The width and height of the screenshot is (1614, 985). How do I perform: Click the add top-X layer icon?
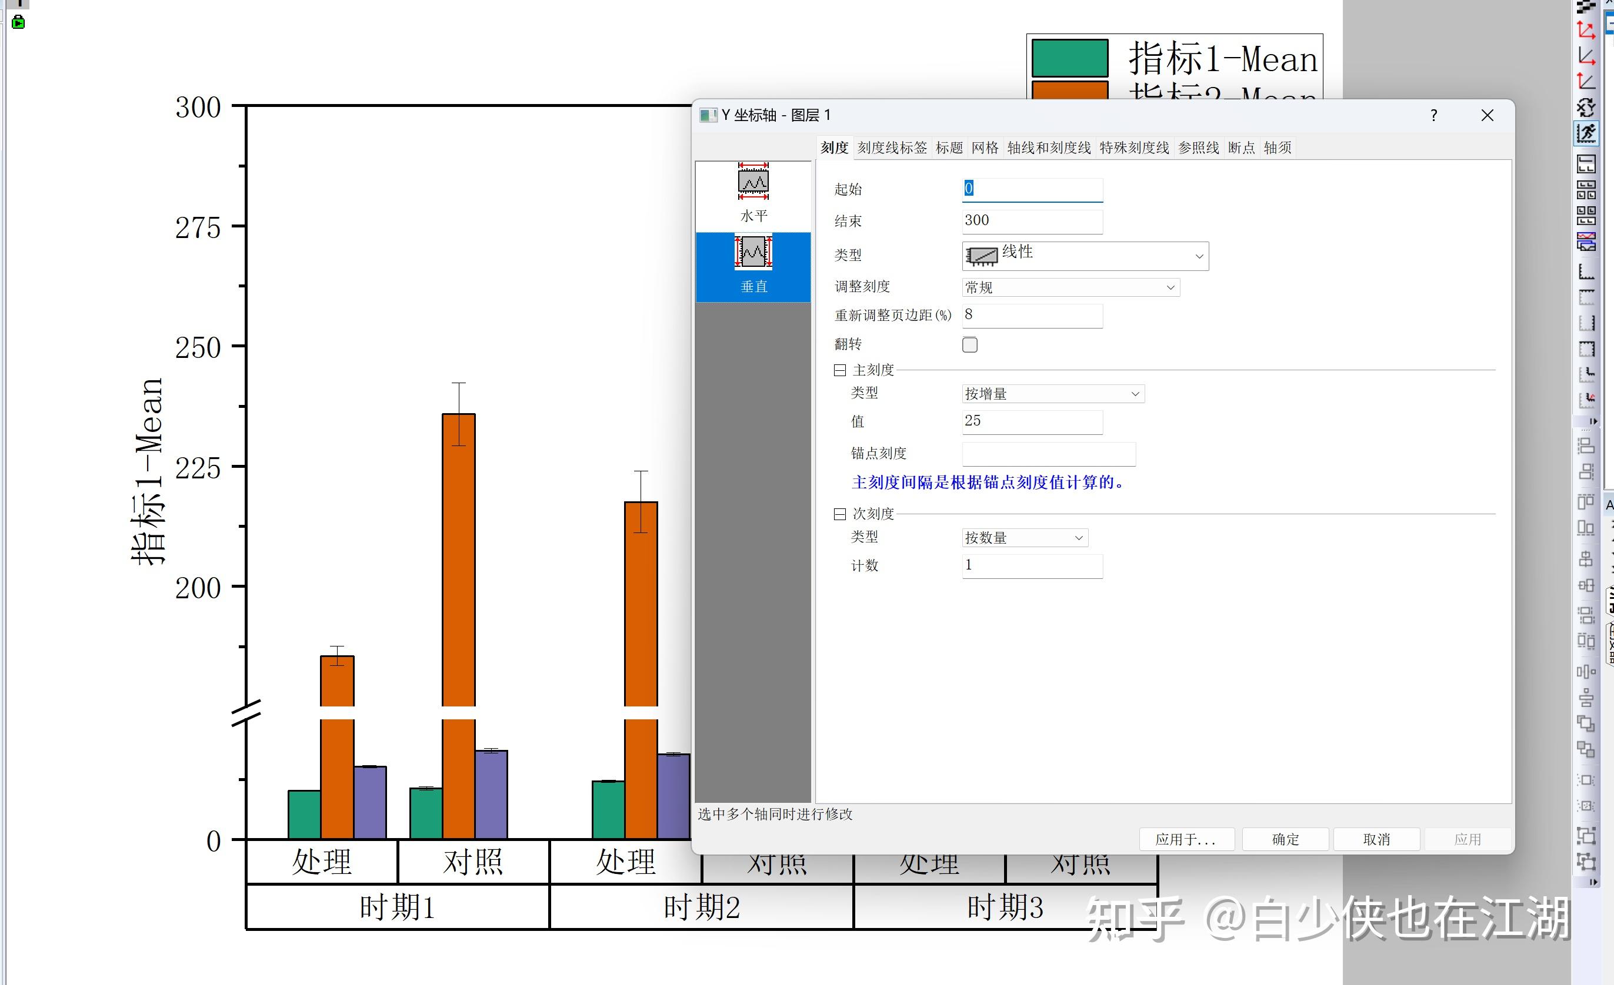(1586, 297)
